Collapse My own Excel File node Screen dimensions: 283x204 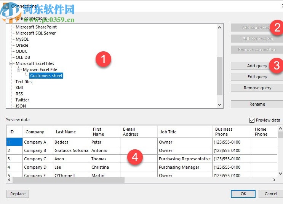click(18, 70)
